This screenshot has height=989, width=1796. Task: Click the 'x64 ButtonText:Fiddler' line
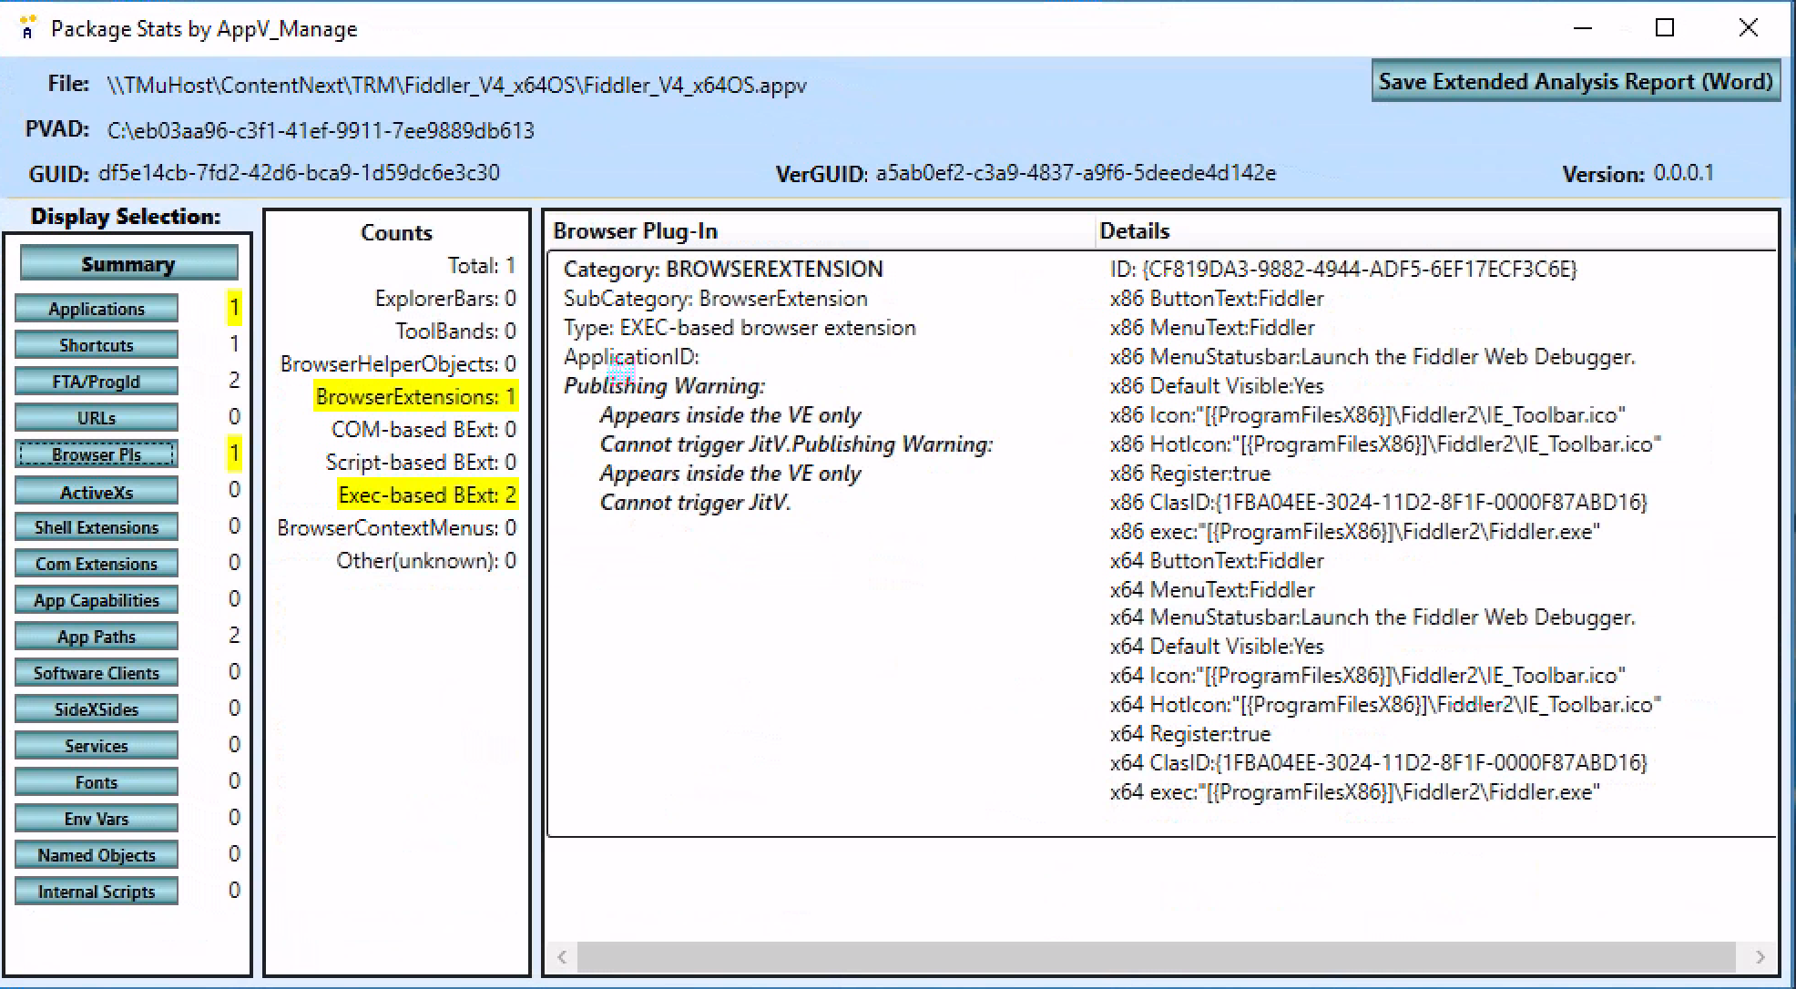point(1217,561)
